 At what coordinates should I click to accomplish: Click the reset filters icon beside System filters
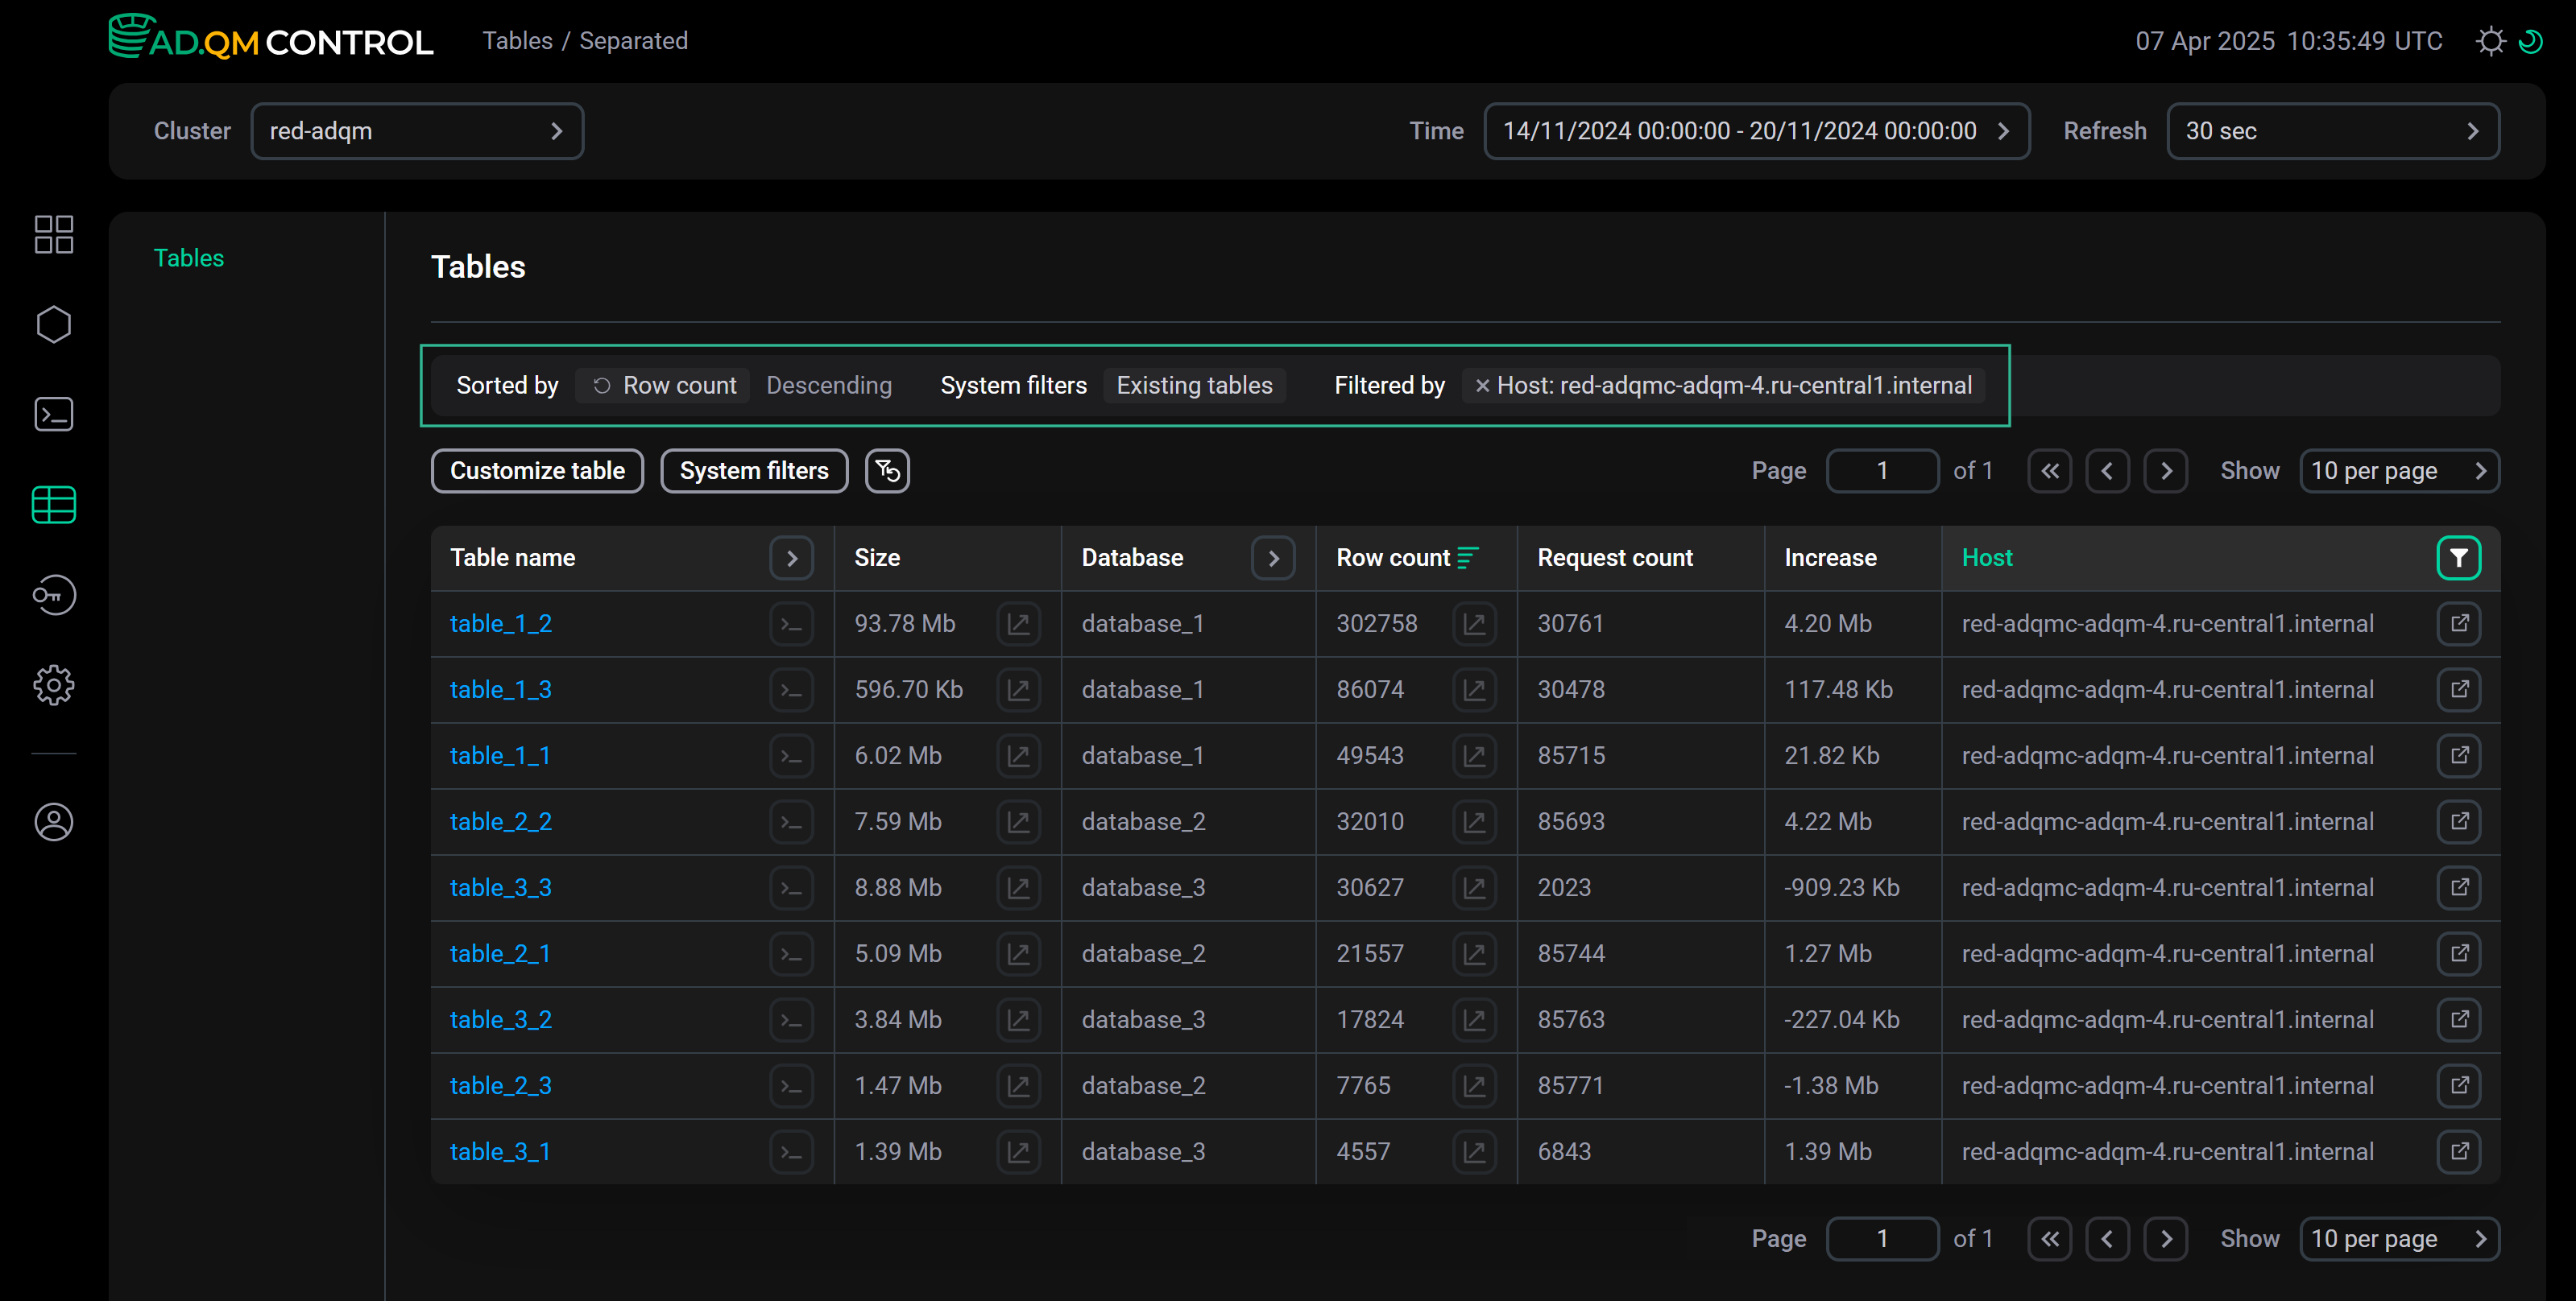[886, 469]
